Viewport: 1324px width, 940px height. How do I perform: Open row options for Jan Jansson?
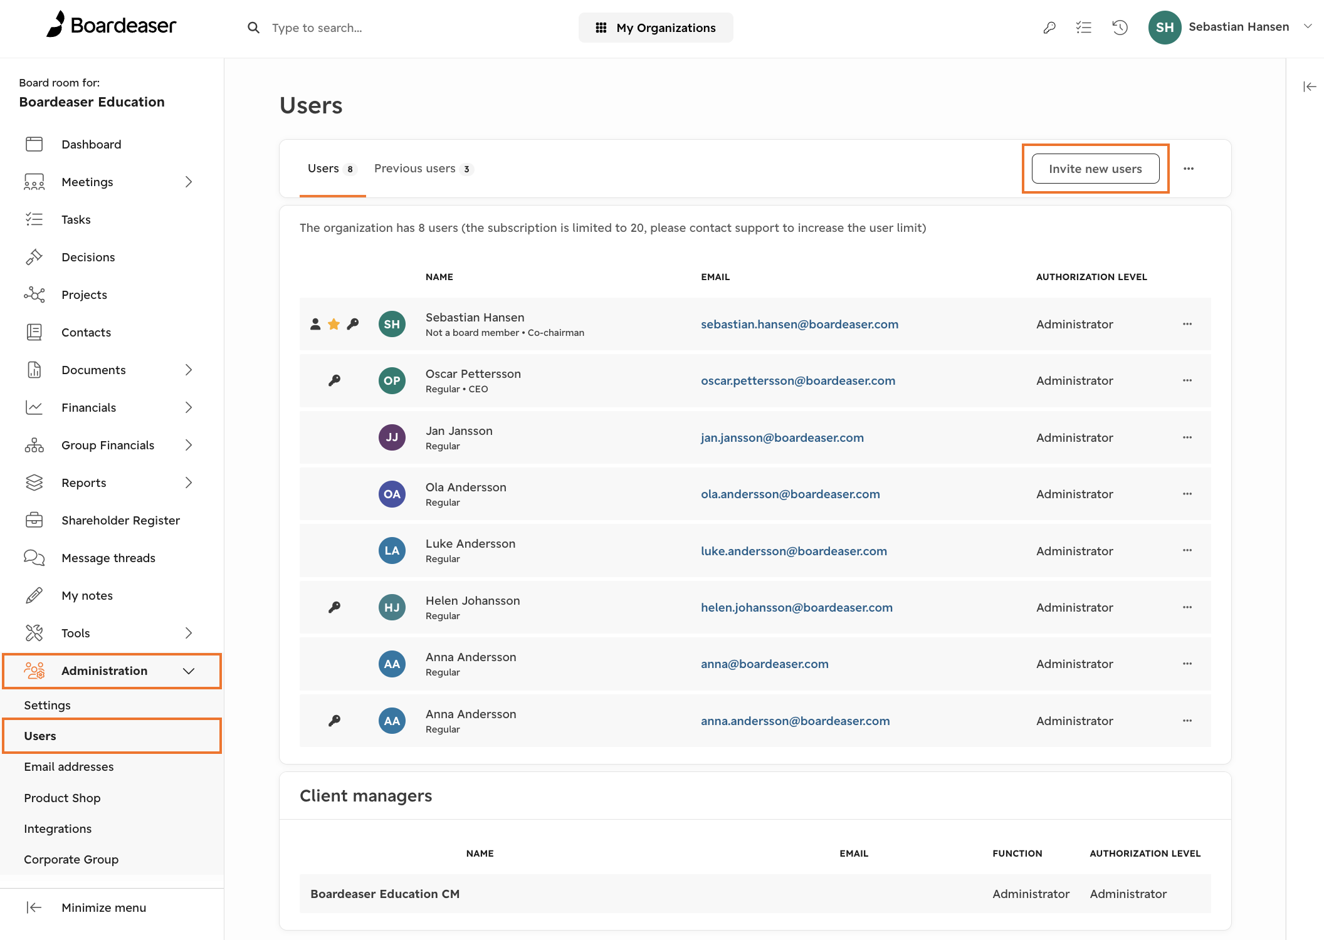pyautogui.click(x=1187, y=437)
